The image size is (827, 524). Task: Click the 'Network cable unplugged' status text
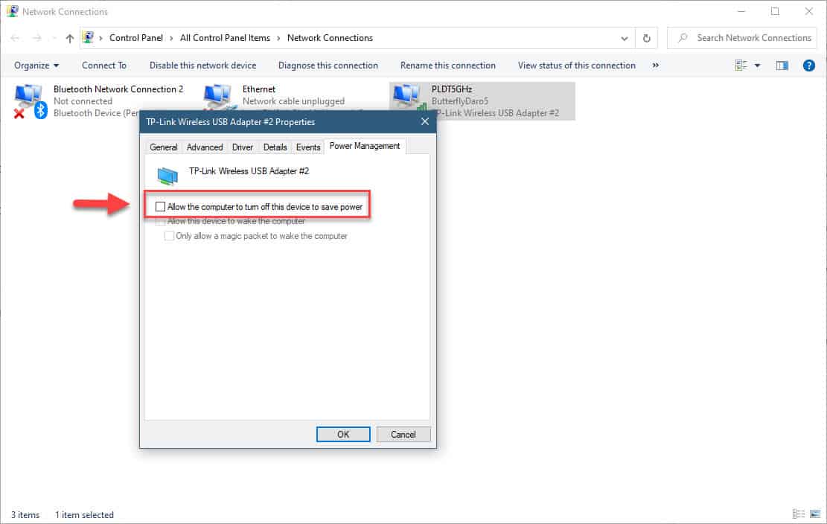pyautogui.click(x=294, y=101)
